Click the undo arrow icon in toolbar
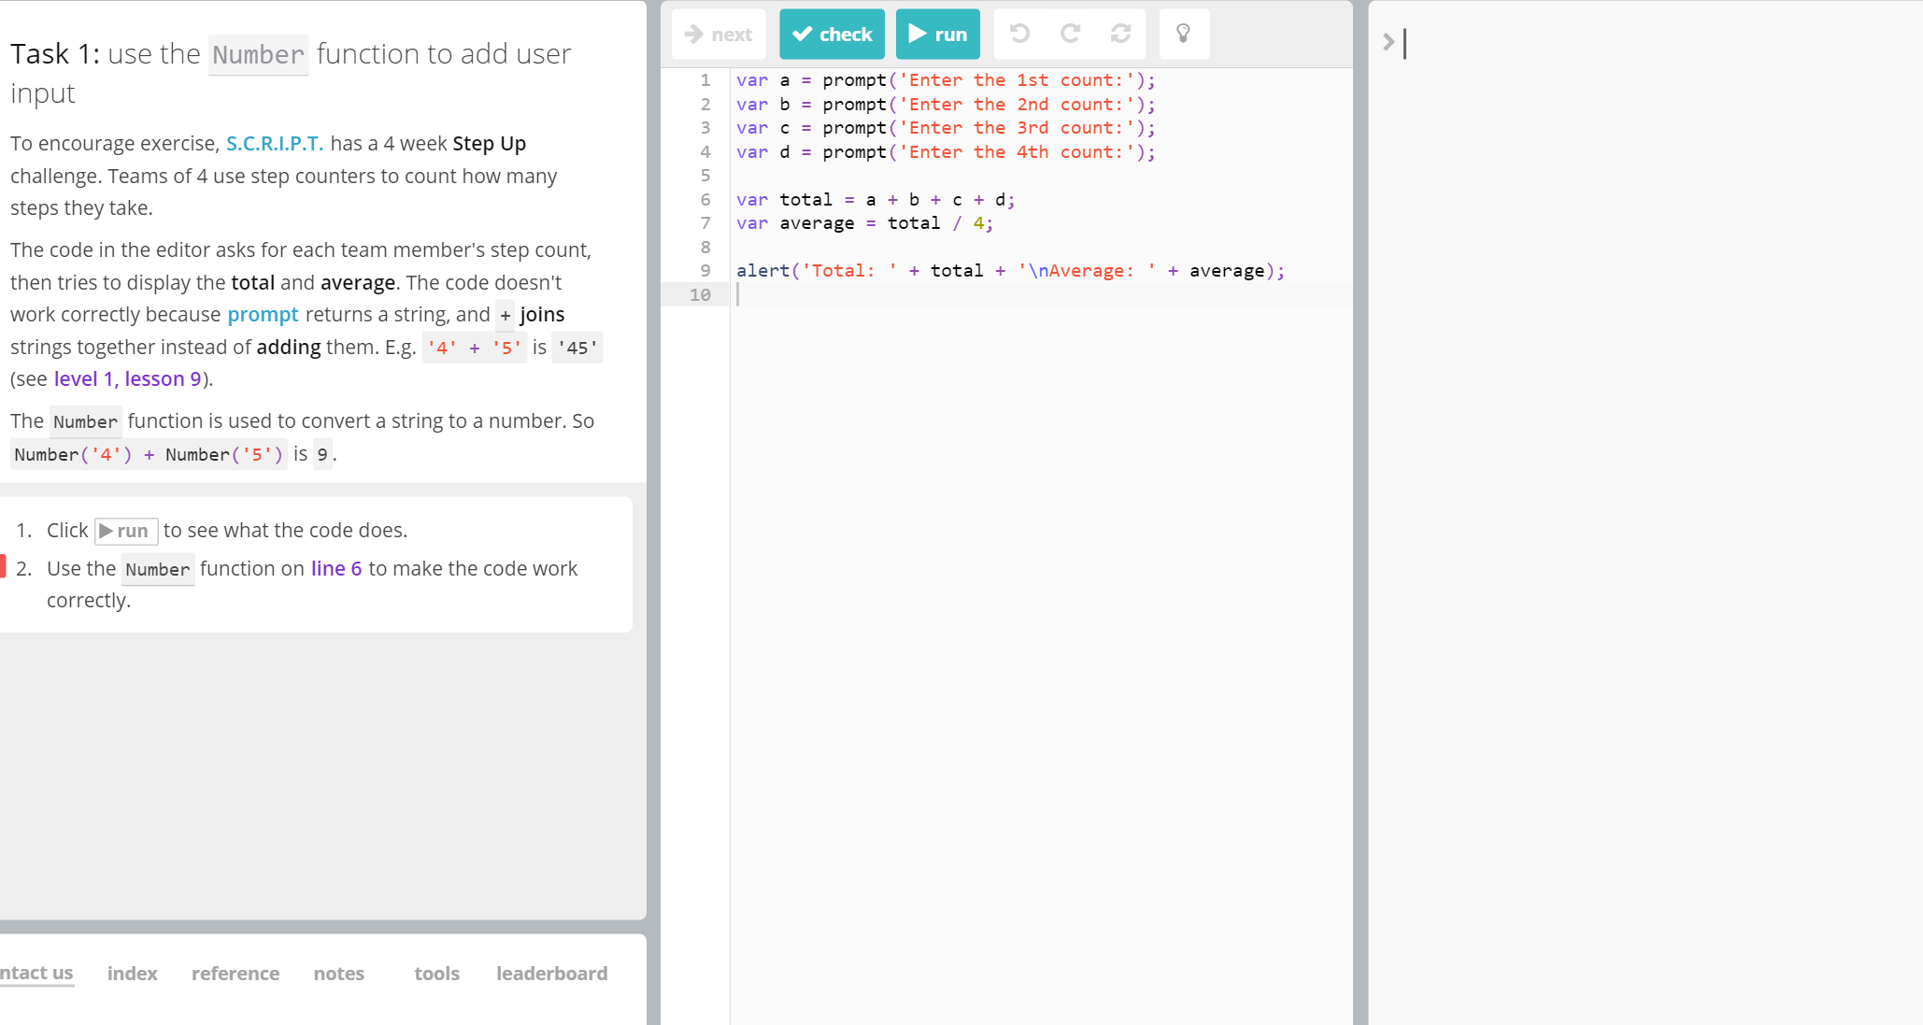Screen dimensions: 1923x1025 (1019, 35)
